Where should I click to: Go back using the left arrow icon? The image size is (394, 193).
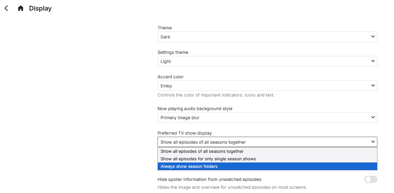point(6,8)
